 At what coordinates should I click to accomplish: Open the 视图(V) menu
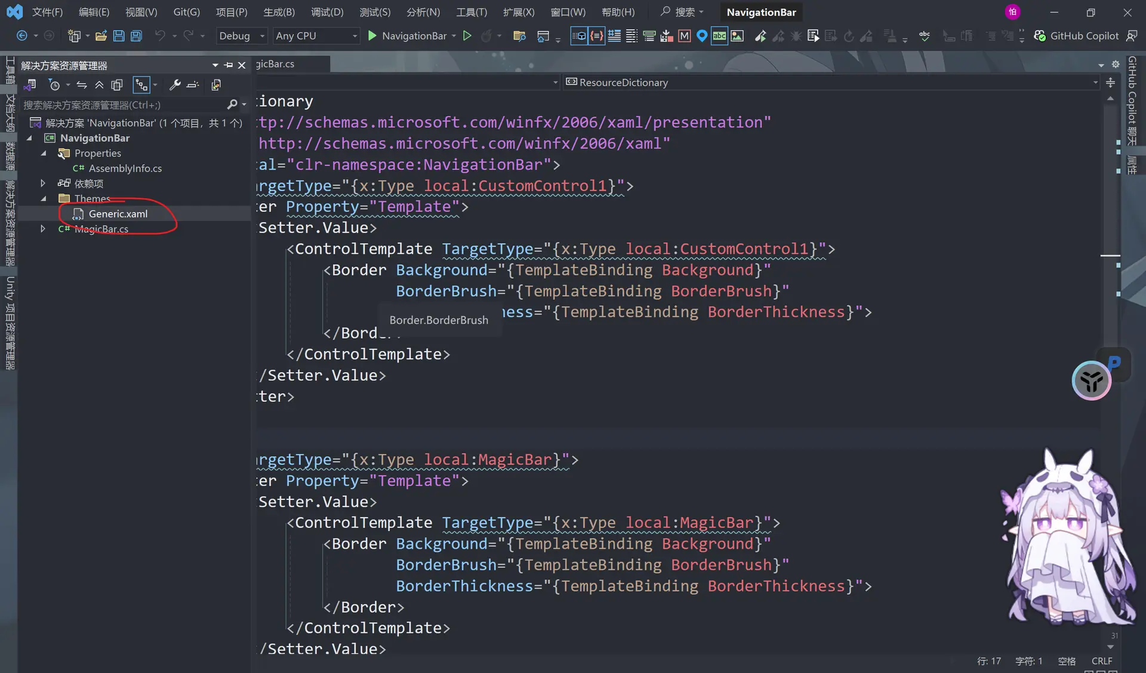141,12
